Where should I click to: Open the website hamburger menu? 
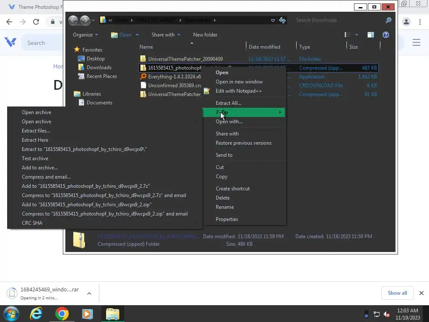[x=416, y=42]
